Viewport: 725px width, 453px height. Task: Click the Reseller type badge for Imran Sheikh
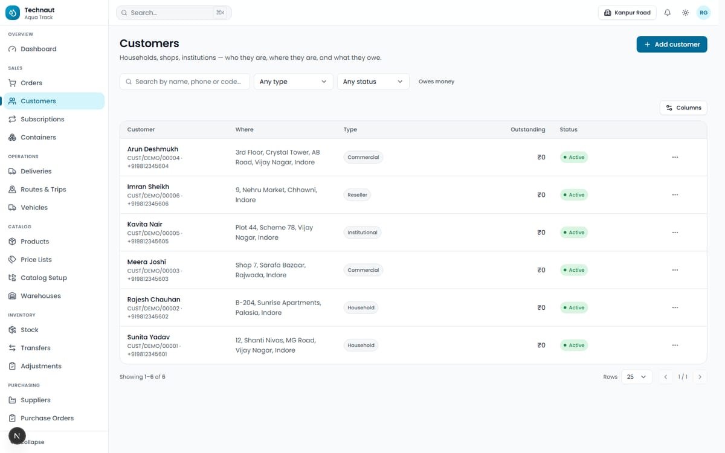click(358, 194)
